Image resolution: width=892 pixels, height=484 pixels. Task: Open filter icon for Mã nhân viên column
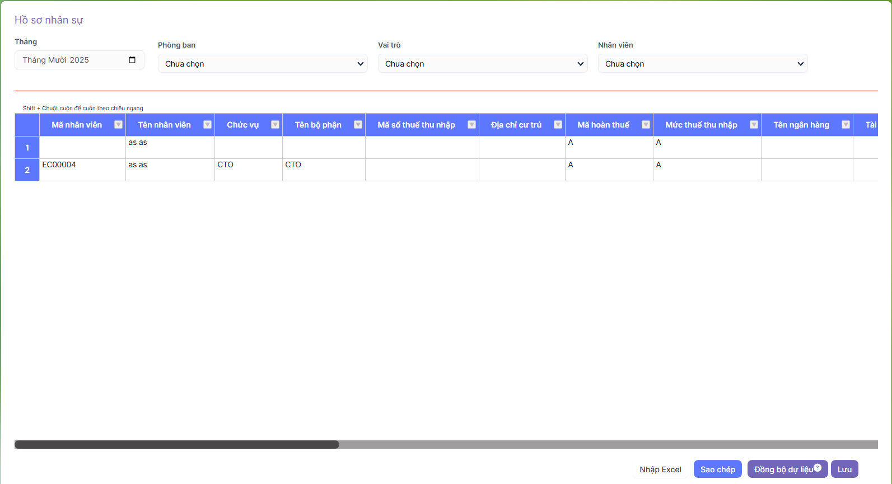coord(118,125)
